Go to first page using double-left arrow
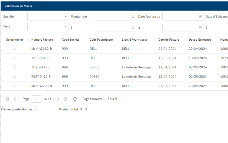228x143 pixels. pos(8,99)
